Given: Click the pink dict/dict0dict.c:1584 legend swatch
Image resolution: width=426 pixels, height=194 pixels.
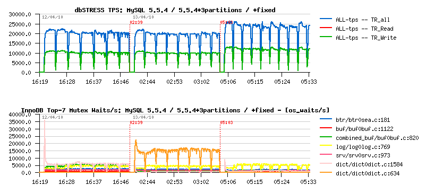Looking at the screenshot, I should point(326,164).
